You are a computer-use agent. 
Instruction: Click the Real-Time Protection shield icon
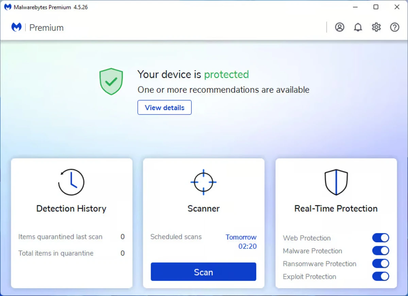point(336,182)
